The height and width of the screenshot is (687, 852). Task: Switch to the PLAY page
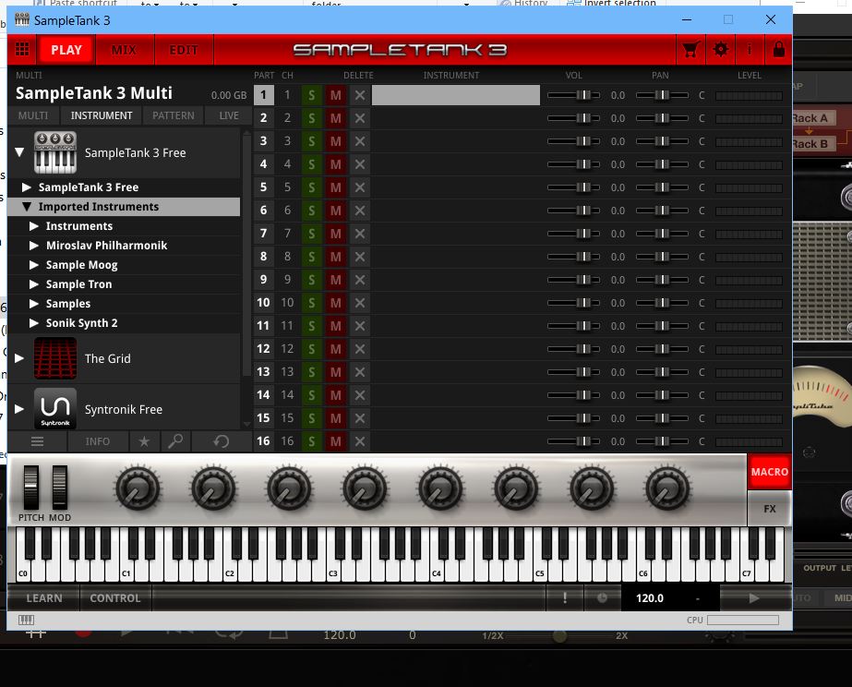pos(66,50)
